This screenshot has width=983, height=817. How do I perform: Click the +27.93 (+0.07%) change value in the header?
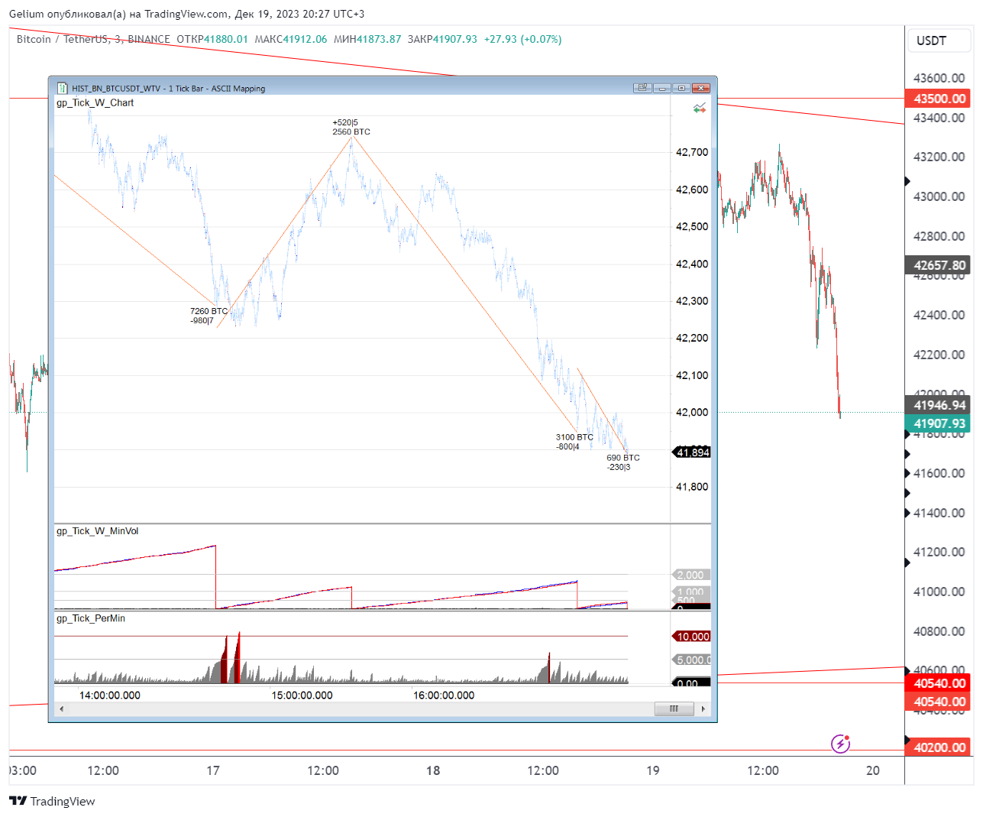point(522,39)
